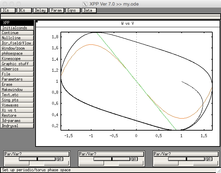The image size is (221, 173).
Task: Click go button of middle slider
Action: click(134, 159)
